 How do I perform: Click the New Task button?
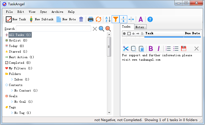(x=16, y=19)
